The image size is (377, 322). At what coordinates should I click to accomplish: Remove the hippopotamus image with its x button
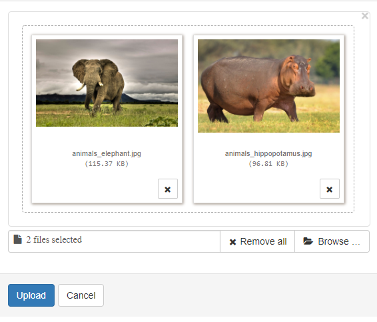click(330, 189)
